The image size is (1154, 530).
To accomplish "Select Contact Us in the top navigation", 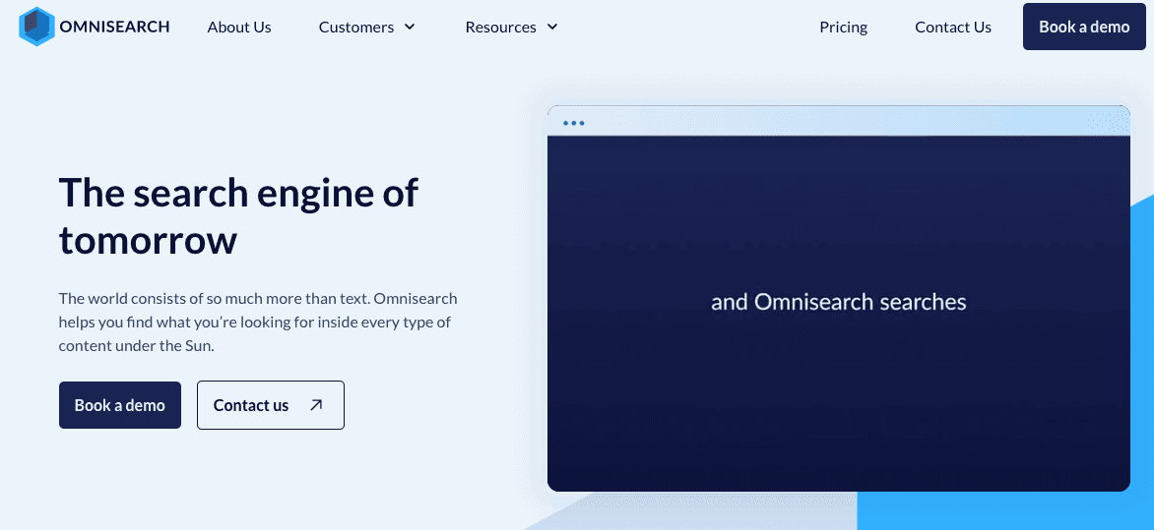I will [x=952, y=28].
